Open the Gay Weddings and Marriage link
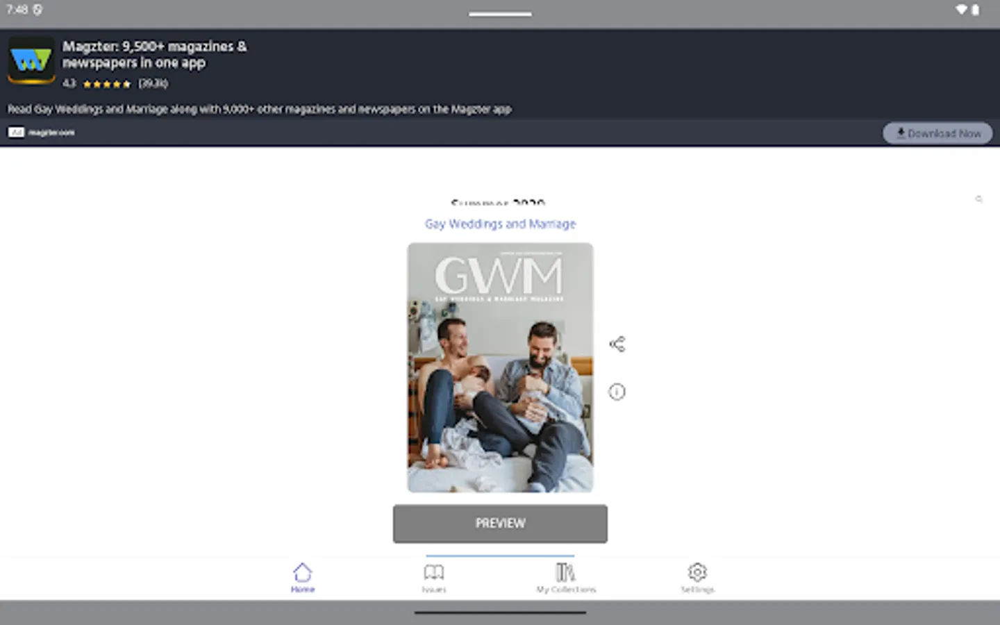 [x=499, y=224]
